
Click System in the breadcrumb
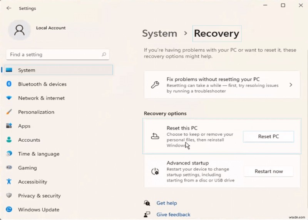pyautogui.click(x=159, y=33)
